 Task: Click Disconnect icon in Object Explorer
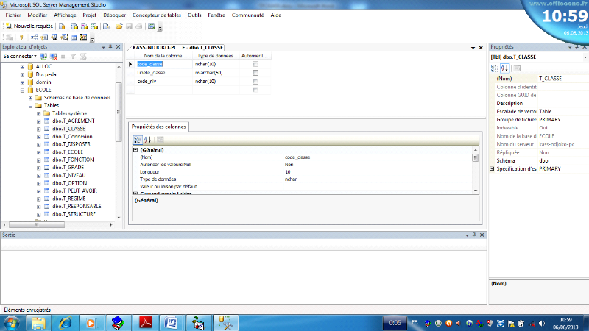pyautogui.click(x=53, y=57)
